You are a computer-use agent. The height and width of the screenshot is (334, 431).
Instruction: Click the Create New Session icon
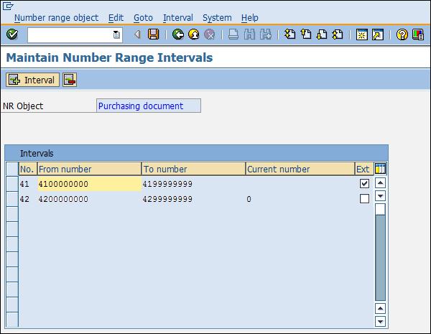click(x=362, y=34)
